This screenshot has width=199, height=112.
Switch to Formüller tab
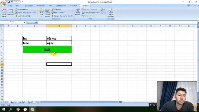[x=41, y=6]
